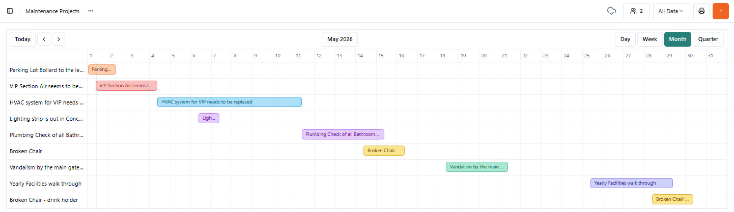Click the Lighting strip is out row label
Viewport: 734px width, 212px height.
click(x=47, y=119)
